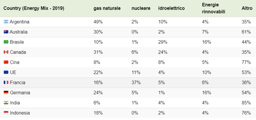
Task: Click the UE flag icon
Action: (6, 72)
